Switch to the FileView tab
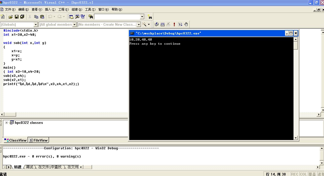This screenshot has width=324, height=176. [x=38, y=140]
